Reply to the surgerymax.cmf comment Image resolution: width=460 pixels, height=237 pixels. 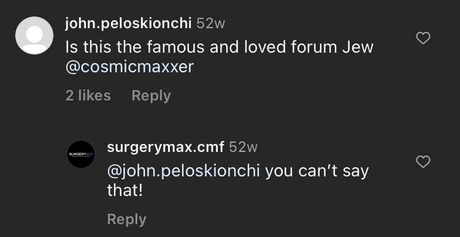[127, 219]
